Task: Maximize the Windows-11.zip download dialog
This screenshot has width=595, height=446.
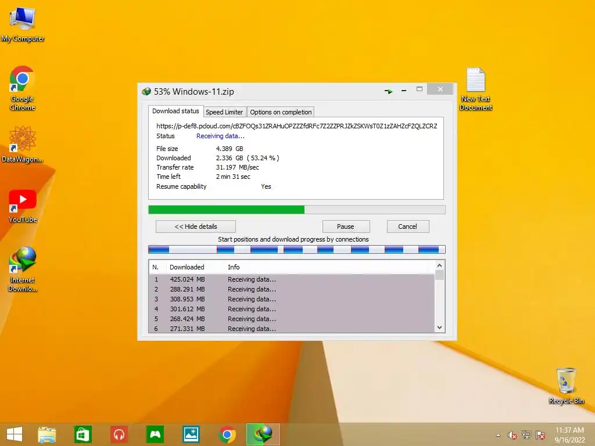Action: (x=420, y=89)
